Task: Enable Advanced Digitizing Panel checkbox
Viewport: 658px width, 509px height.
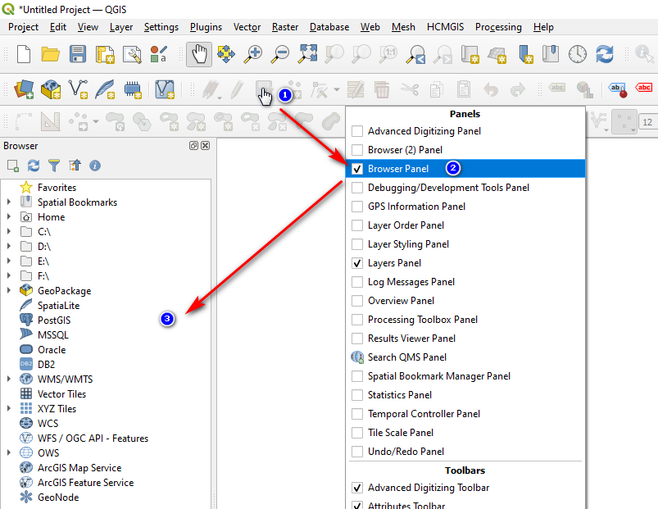Action: coord(357,131)
